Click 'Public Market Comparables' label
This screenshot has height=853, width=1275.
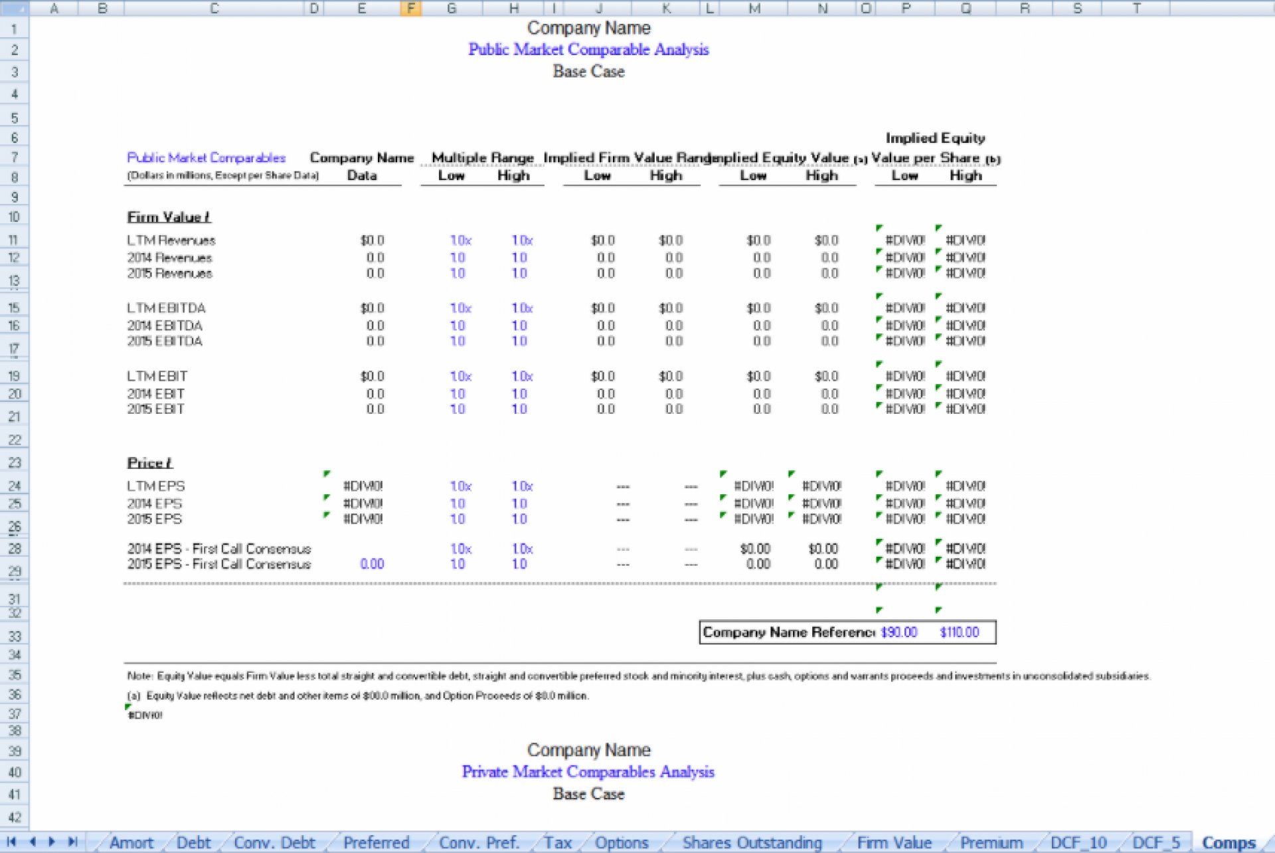[206, 157]
